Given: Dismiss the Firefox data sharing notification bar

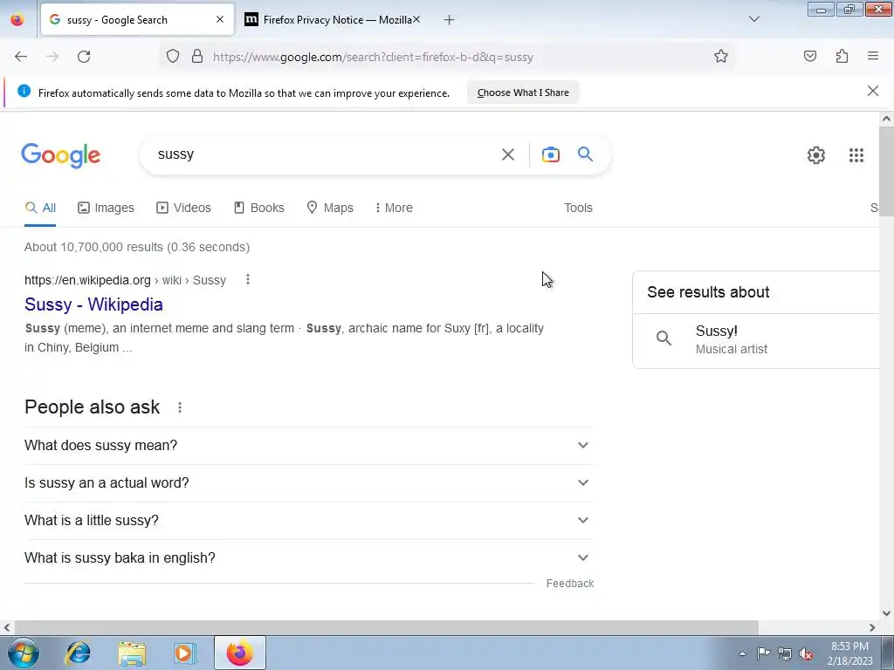Looking at the screenshot, I should tap(872, 91).
